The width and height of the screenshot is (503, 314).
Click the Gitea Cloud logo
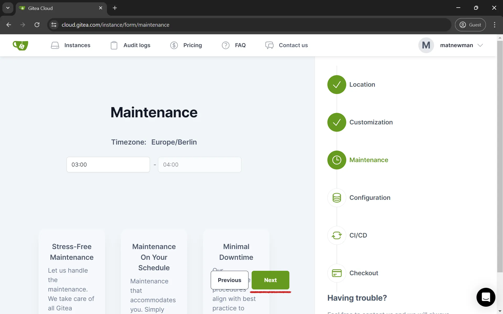(x=20, y=45)
